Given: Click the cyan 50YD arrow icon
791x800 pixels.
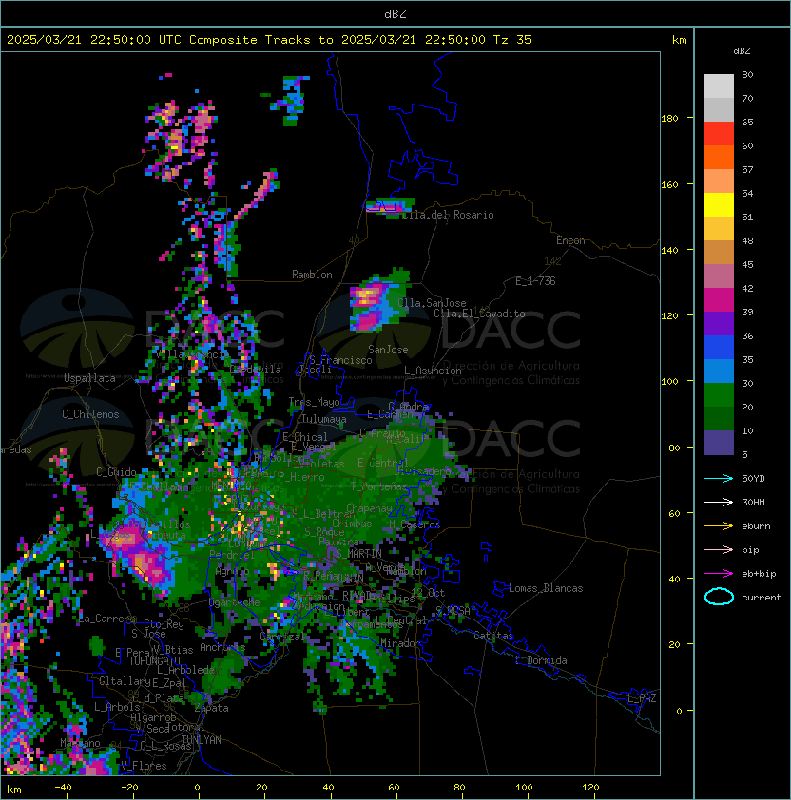Looking at the screenshot, I should coord(719,479).
